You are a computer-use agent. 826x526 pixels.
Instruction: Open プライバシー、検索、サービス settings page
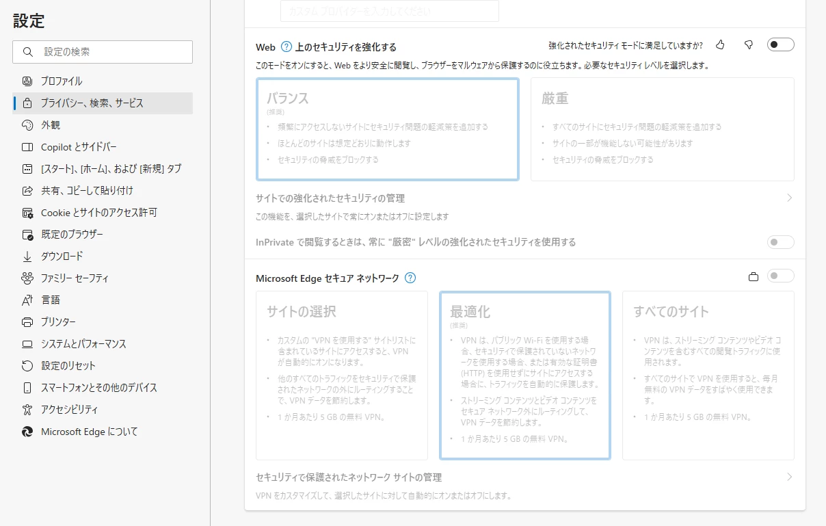103,103
